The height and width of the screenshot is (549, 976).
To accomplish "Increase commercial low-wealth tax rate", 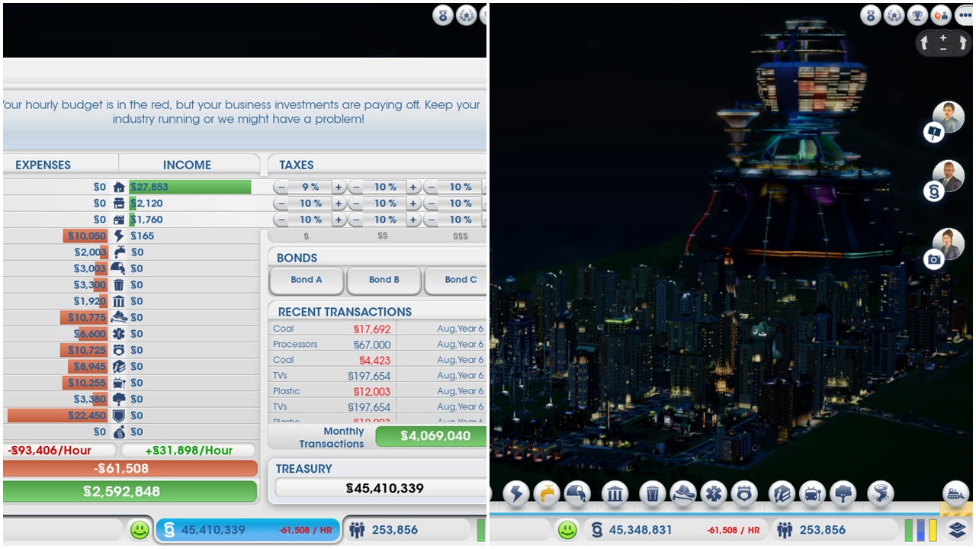I will pyautogui.click(x=339, y=204).
